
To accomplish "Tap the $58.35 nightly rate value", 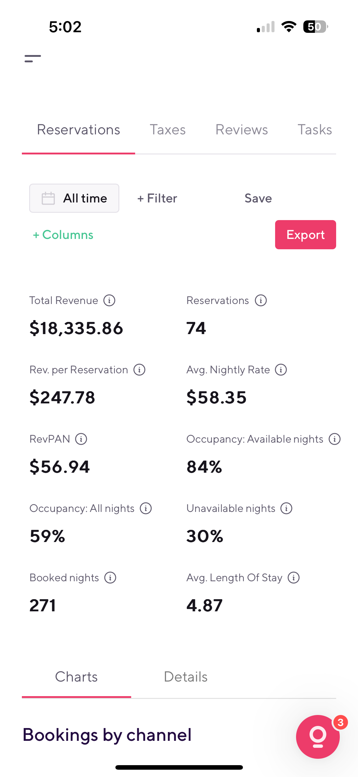I will click(217, 398).
